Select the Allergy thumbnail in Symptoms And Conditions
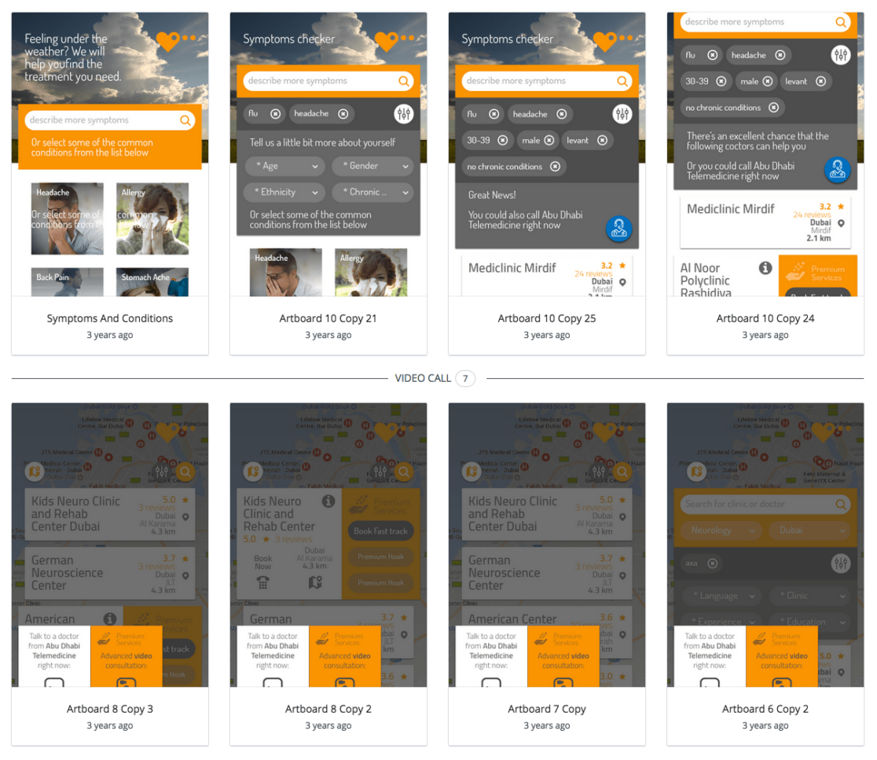The height and width of the screenshot is (760, 877). click(152, 218)
